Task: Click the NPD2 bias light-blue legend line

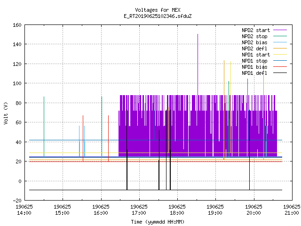Action: pos(280,42)
